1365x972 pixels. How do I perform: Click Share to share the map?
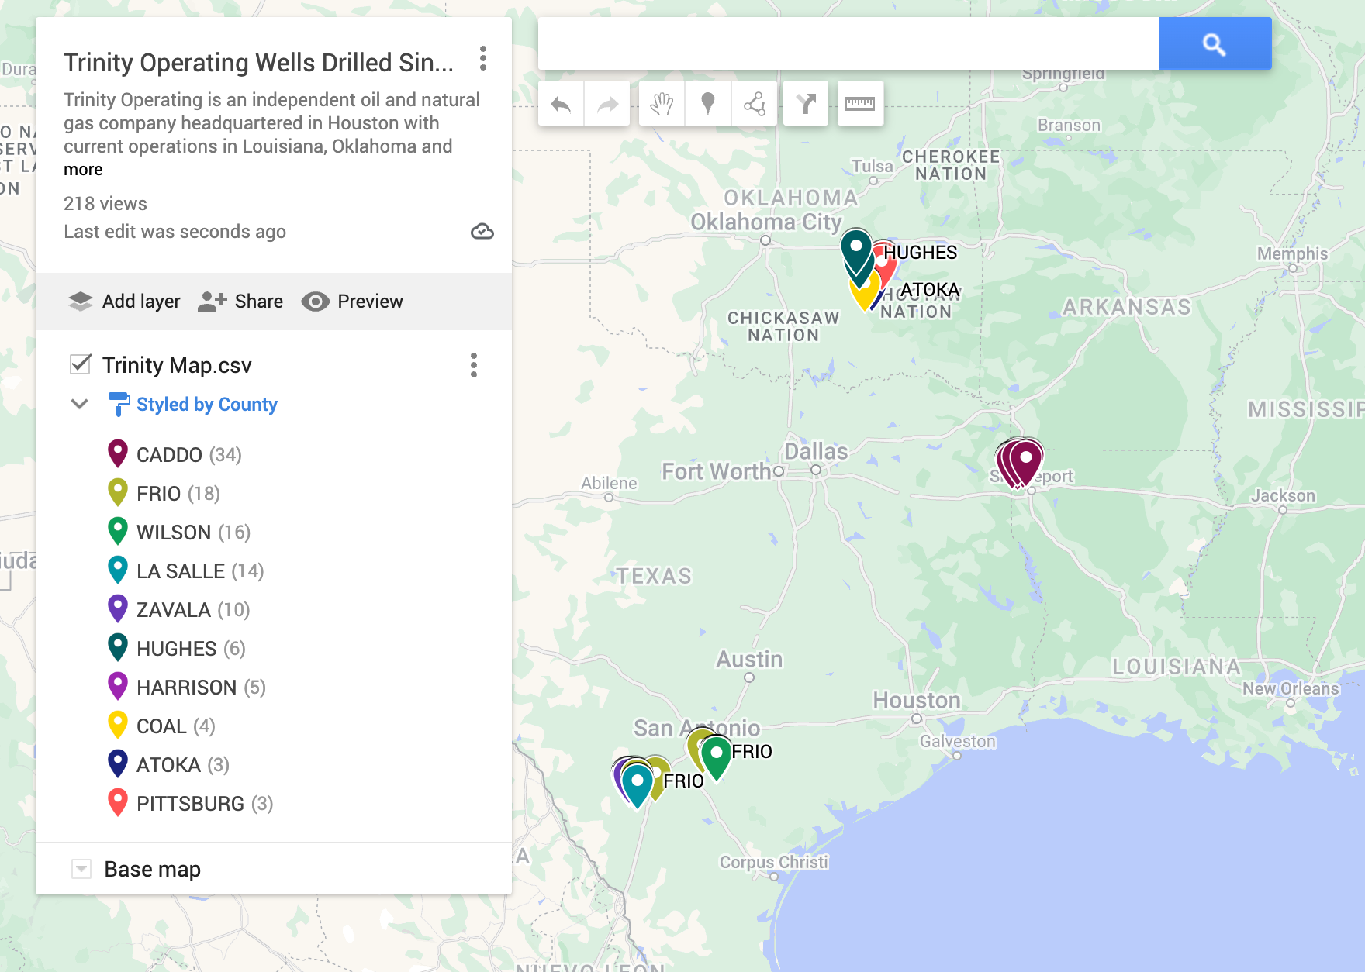(x=240, y=302)
